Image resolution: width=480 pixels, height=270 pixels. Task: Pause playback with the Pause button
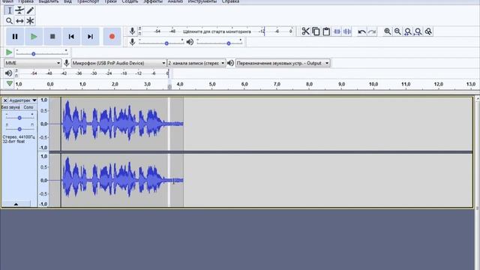15,37
